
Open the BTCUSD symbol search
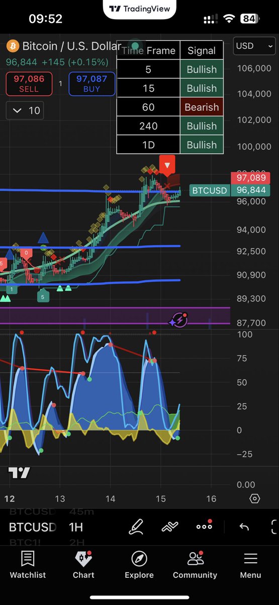coord(33,527)
